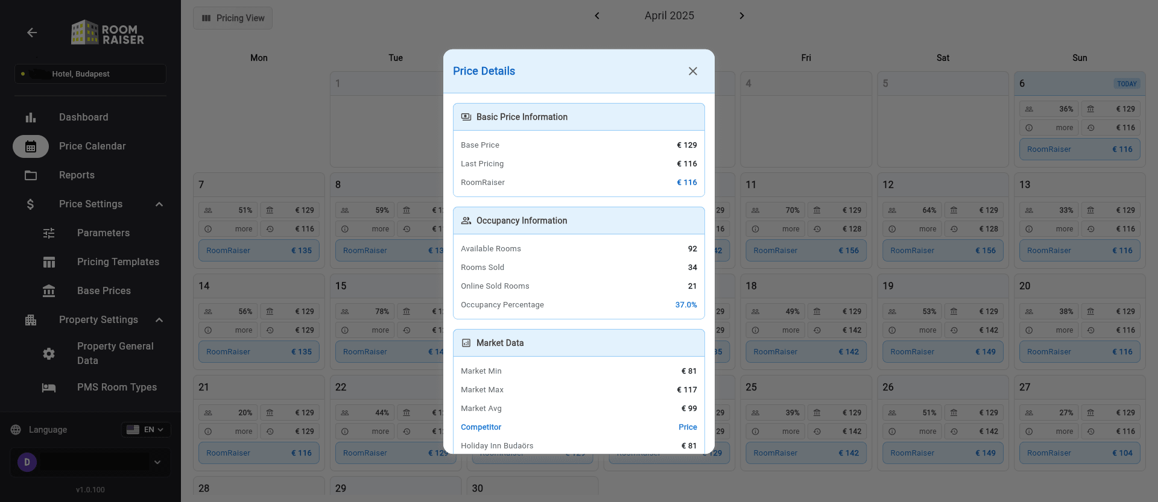The image size is (1158, 502).
Task: Click the RoomRaiser logo
Action: pos(108,34)
